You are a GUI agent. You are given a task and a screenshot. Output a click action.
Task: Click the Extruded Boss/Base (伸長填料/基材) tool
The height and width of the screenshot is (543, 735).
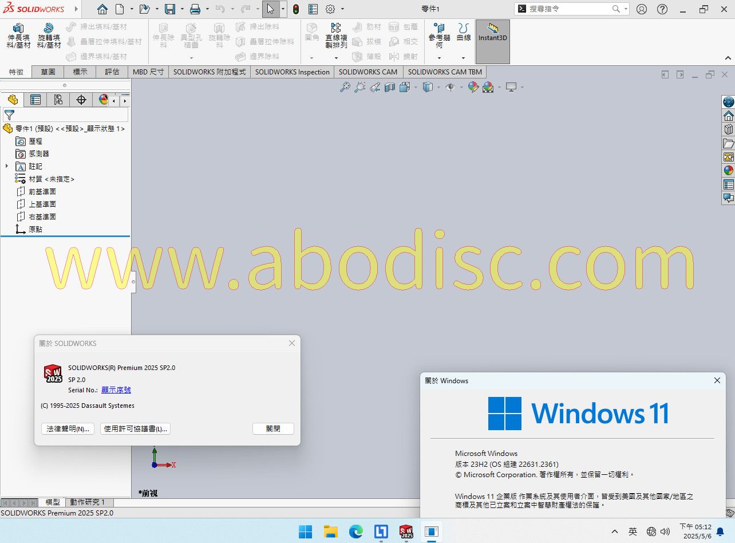tap(18, 36)
